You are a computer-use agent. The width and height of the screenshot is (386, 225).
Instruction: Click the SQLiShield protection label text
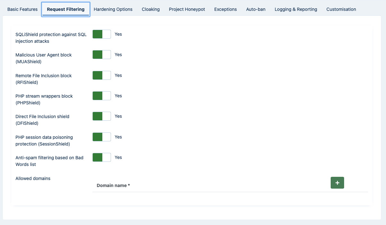pos(51,38)
